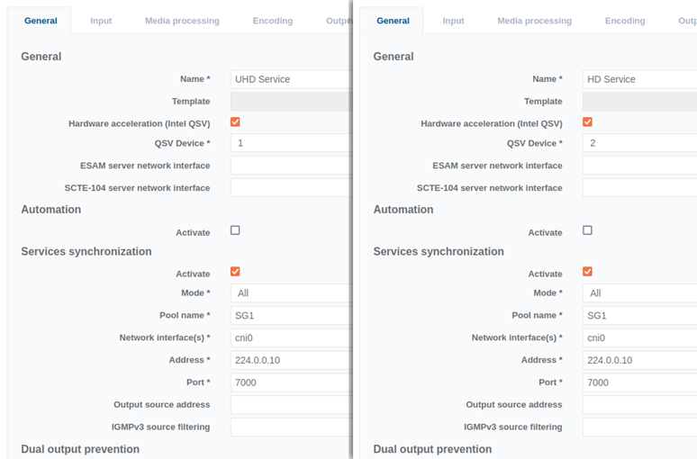Uncheck Services synchronization Activate in left panel

[235, 272]
